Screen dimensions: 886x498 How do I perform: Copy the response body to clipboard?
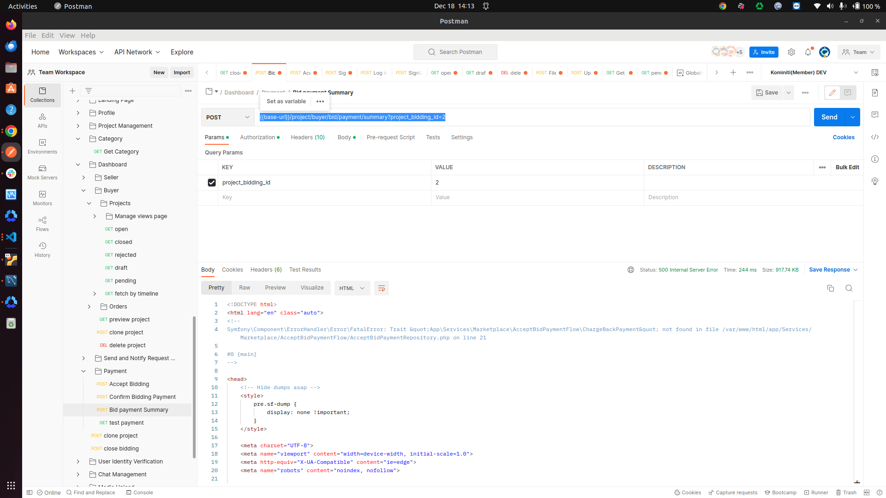click(x=830, y=288)
